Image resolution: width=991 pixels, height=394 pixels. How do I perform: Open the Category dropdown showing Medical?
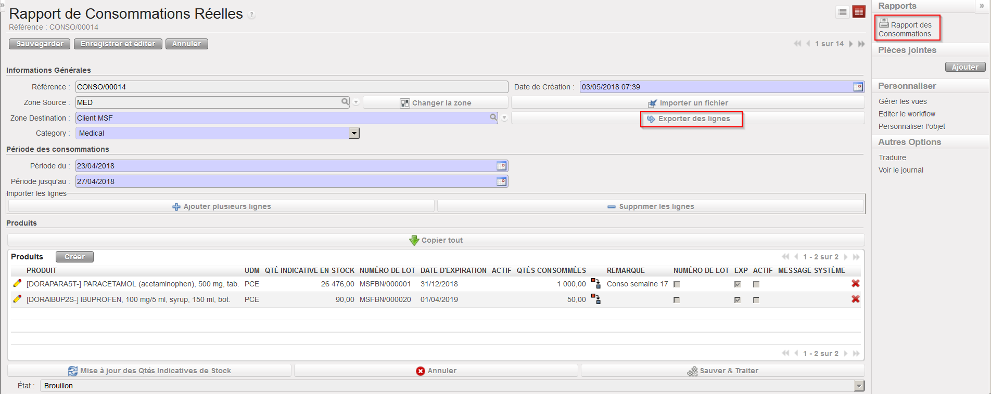coord(354,134)
